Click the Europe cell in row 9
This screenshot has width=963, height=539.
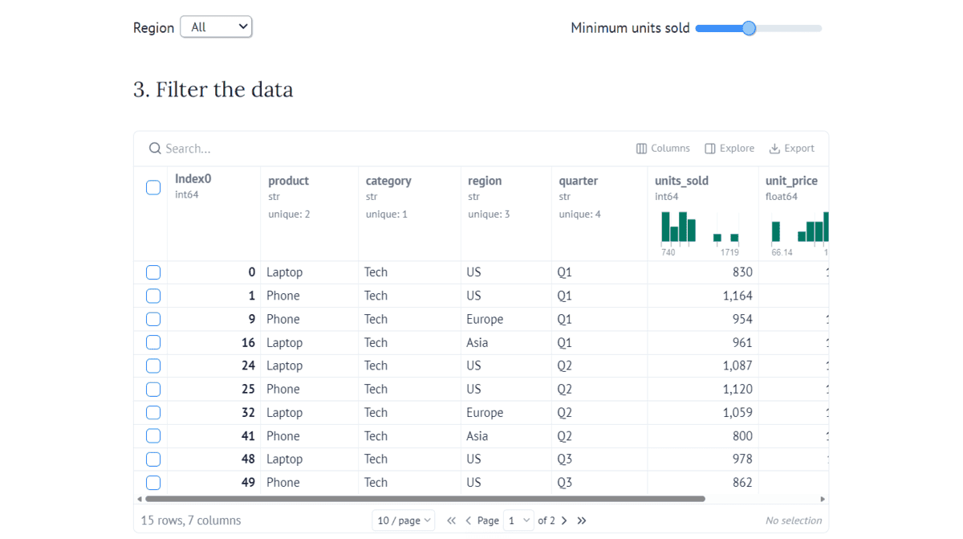[x=506, y=319]
